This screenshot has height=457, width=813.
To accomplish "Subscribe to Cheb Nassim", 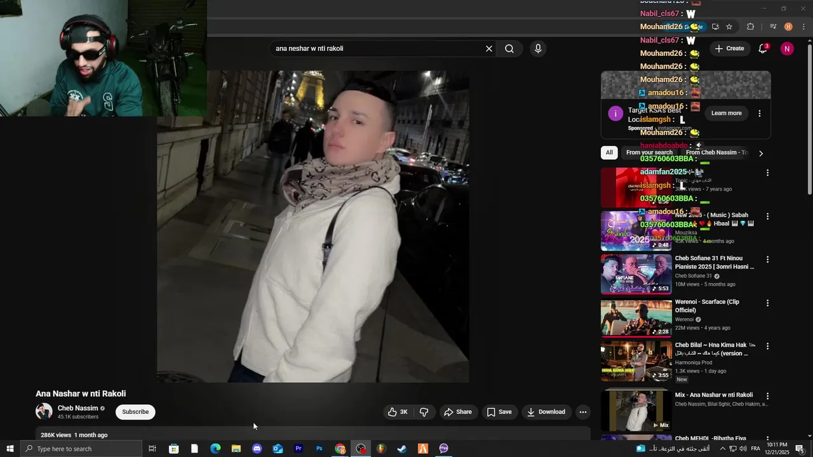I will point(135,412).
